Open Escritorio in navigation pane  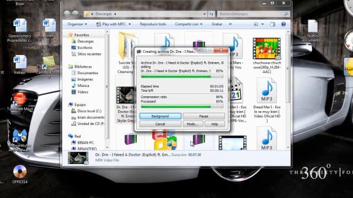coord(85,48)
